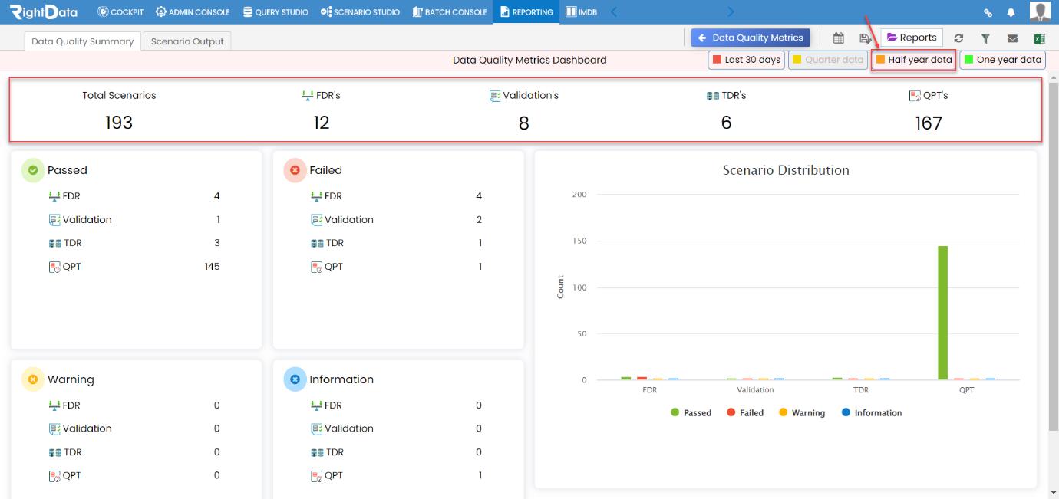
Task: Click the link chain icon in header
Action: pos(988,12)
